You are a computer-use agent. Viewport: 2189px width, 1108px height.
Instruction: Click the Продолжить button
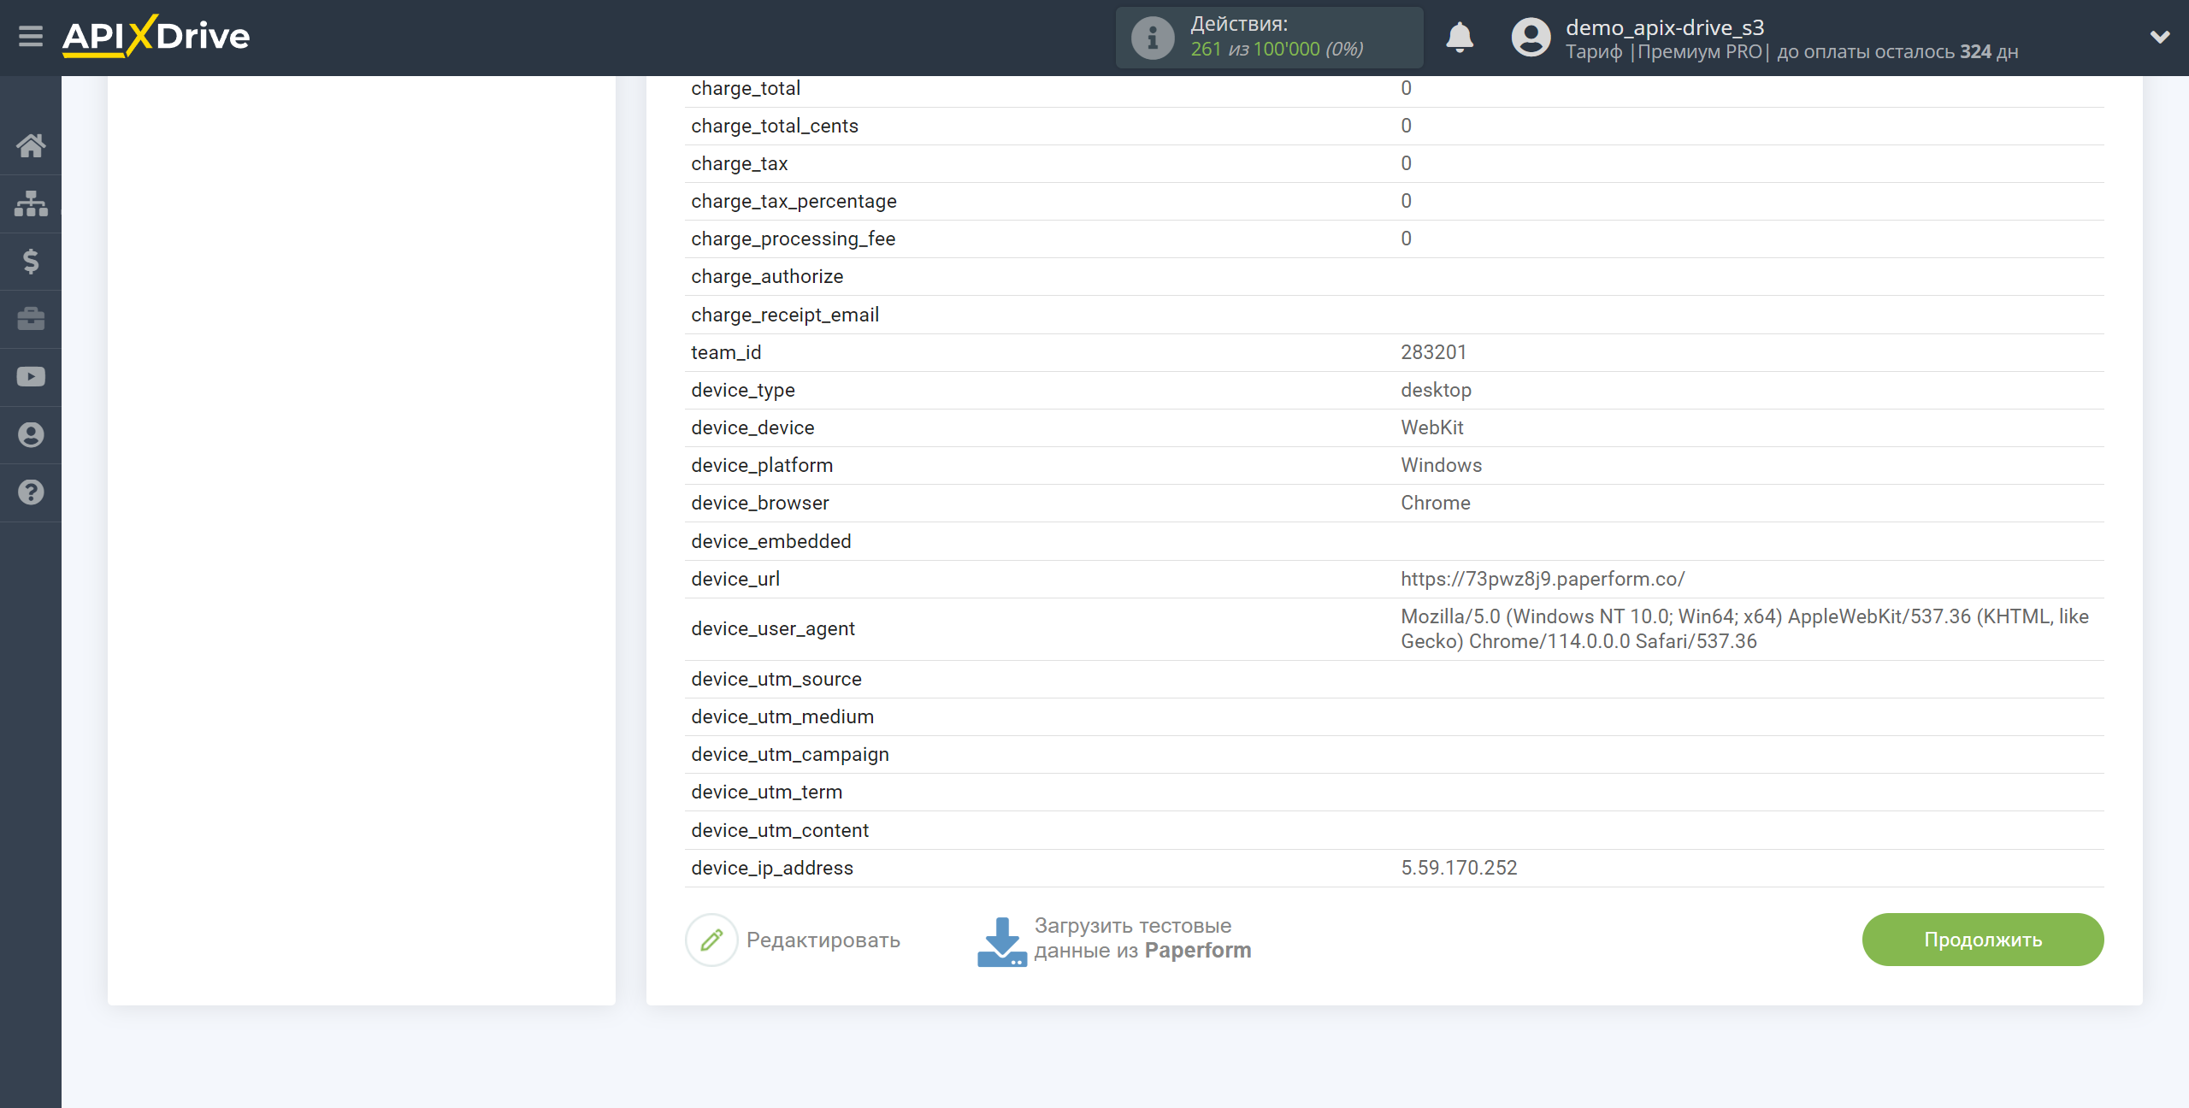[1983, 940]
